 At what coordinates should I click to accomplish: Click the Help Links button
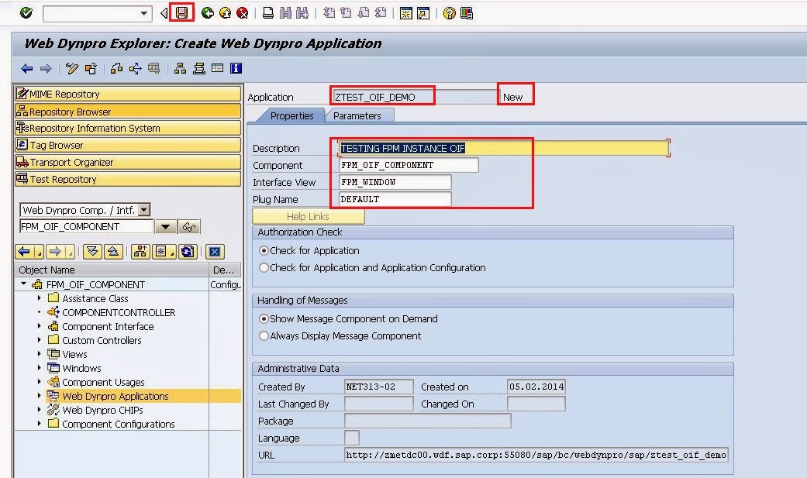tap(308, 217)
